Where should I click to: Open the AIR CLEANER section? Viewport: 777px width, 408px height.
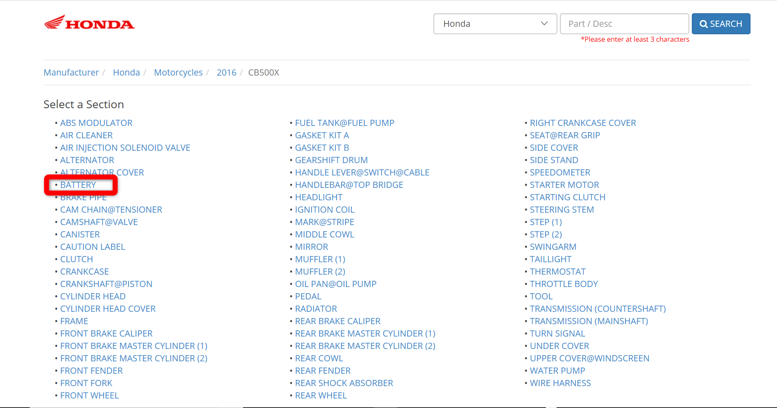click(x=86, y=135)
